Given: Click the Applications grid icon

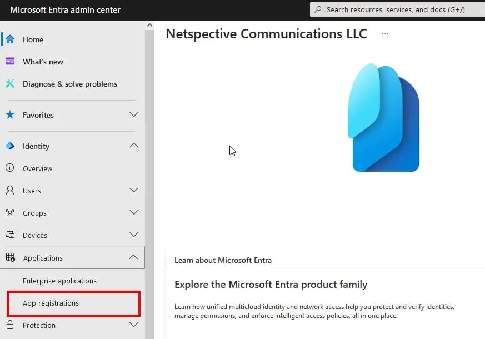Looking at the screenshot, I should 10,257.
